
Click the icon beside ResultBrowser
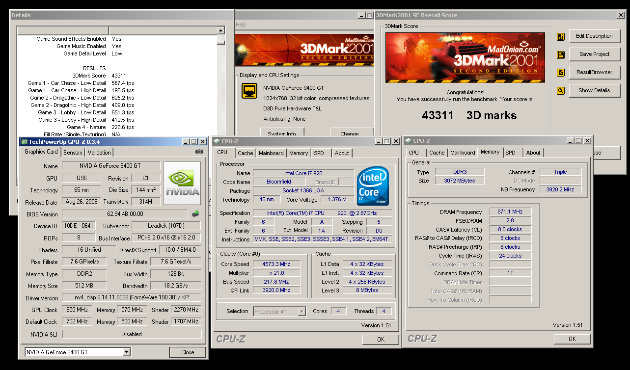pos(561,73)
